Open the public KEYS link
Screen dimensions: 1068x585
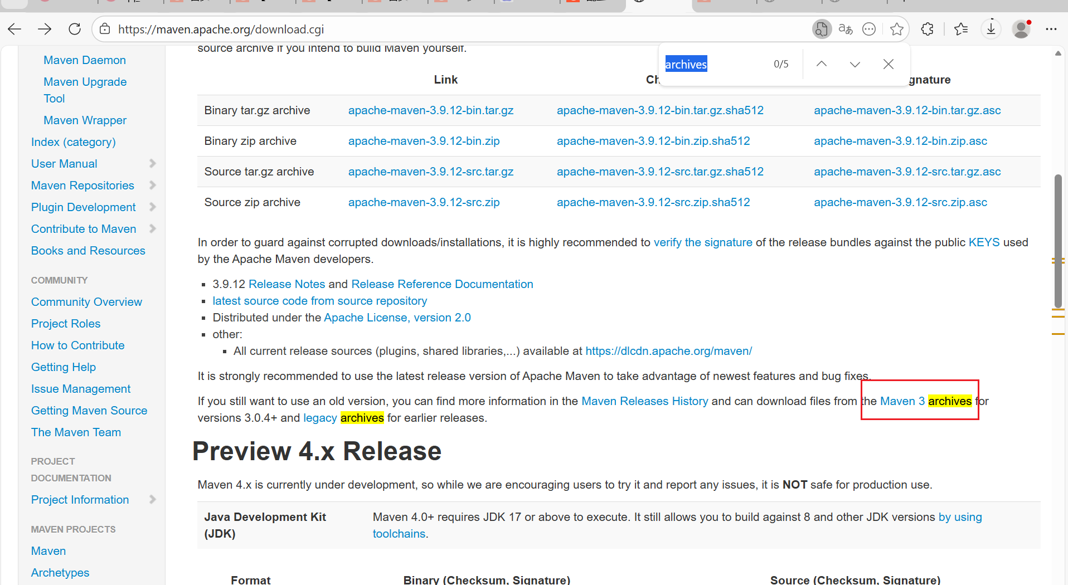click(984, 242)
